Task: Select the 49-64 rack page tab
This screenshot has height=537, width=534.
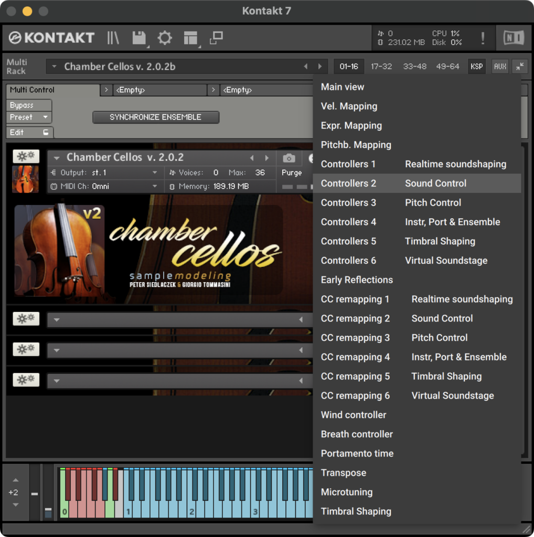Action: tap(447, 67)
